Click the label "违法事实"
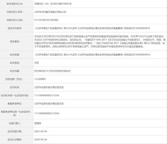Viewport: 167px width, 144px height. point(15,41)
